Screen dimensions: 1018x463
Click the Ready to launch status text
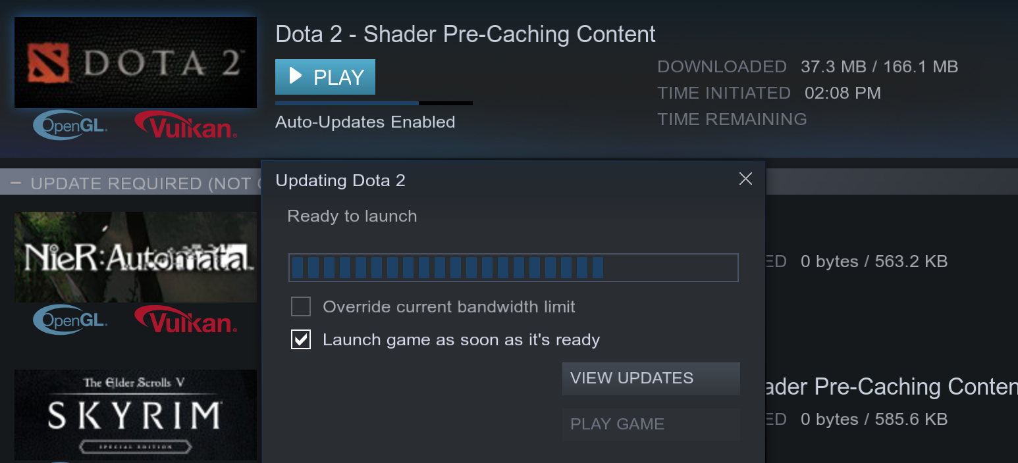point(352,216)
